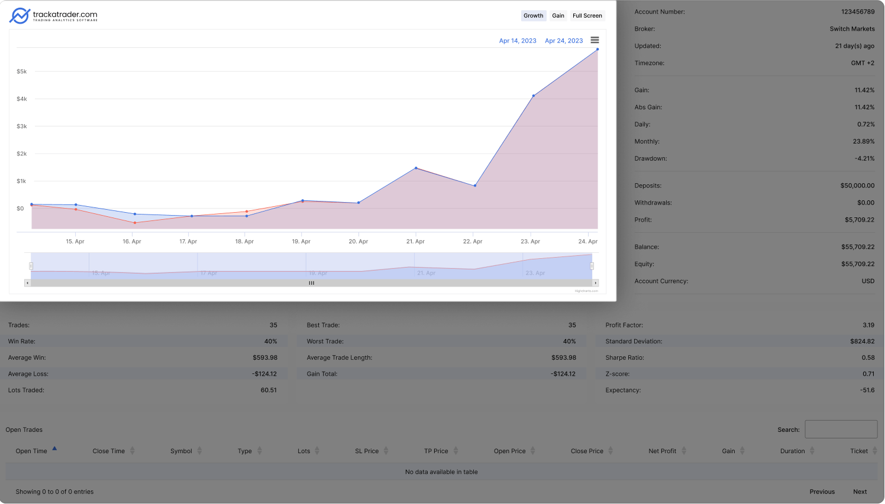The width and height of the screenshot is (885, 504).
Task: Select the Apr 14, 2023 start date
Action: (518, 41)
